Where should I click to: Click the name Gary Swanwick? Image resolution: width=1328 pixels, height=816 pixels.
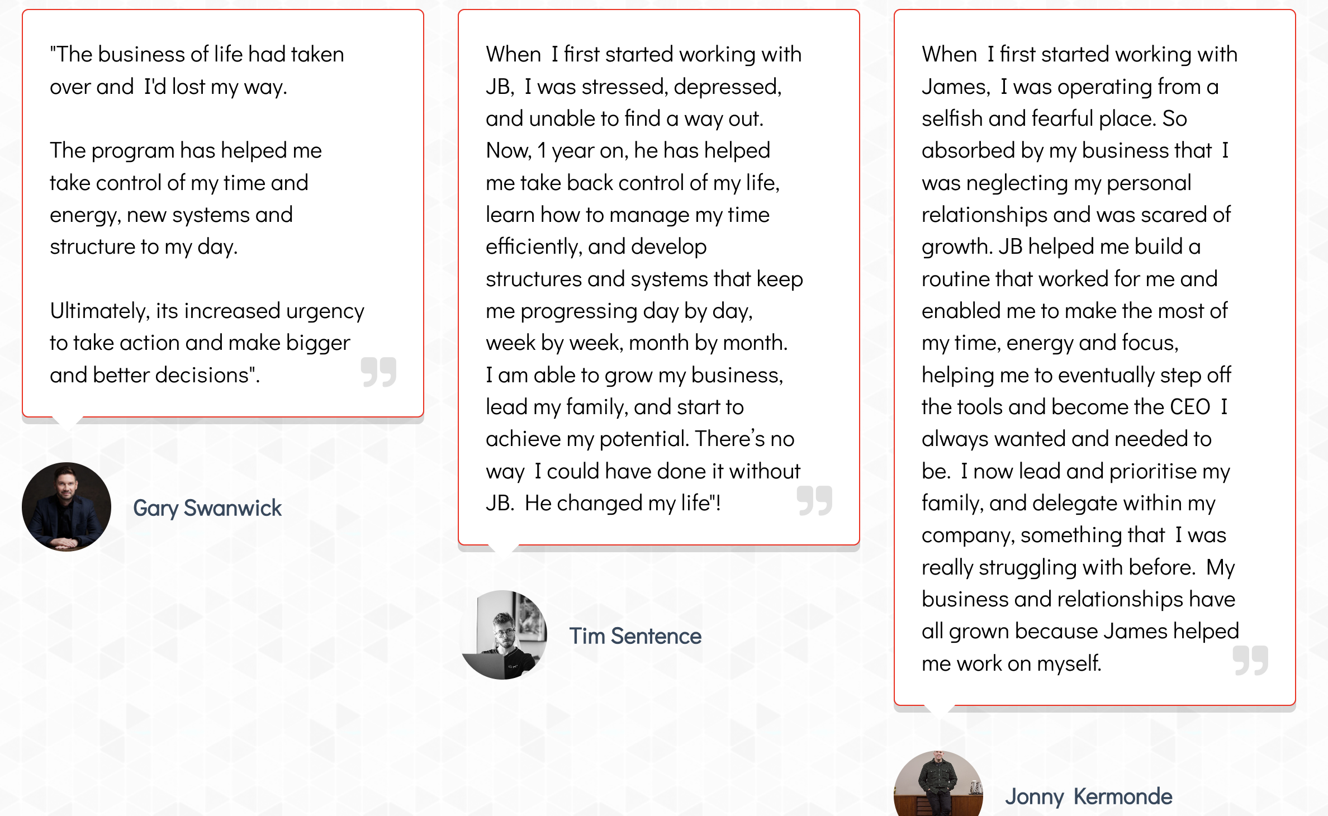[207, 508]
